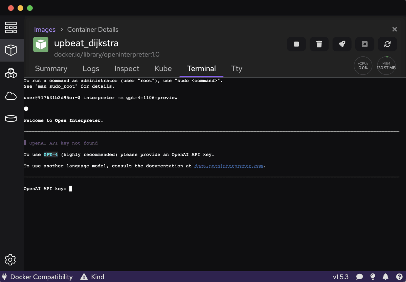This screenshot has width=406, height=282.
Task: Click the 'interpreter -m gpt-4-1106-preview' command line
Action: click(130, 98)
